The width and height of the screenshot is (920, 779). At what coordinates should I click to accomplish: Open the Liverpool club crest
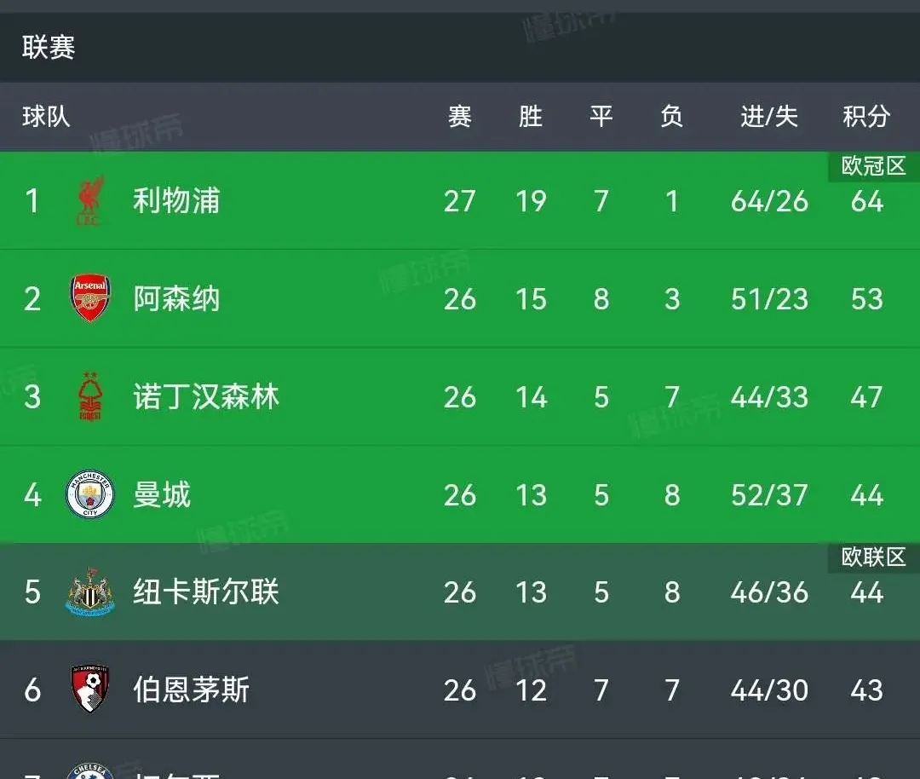[90, 201]
